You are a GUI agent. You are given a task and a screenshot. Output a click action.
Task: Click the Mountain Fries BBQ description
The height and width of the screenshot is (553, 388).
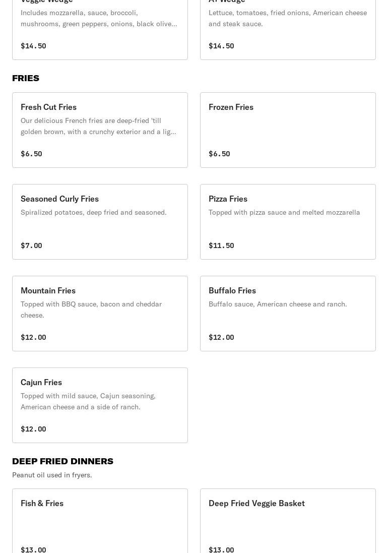click(x=91, y=310)
